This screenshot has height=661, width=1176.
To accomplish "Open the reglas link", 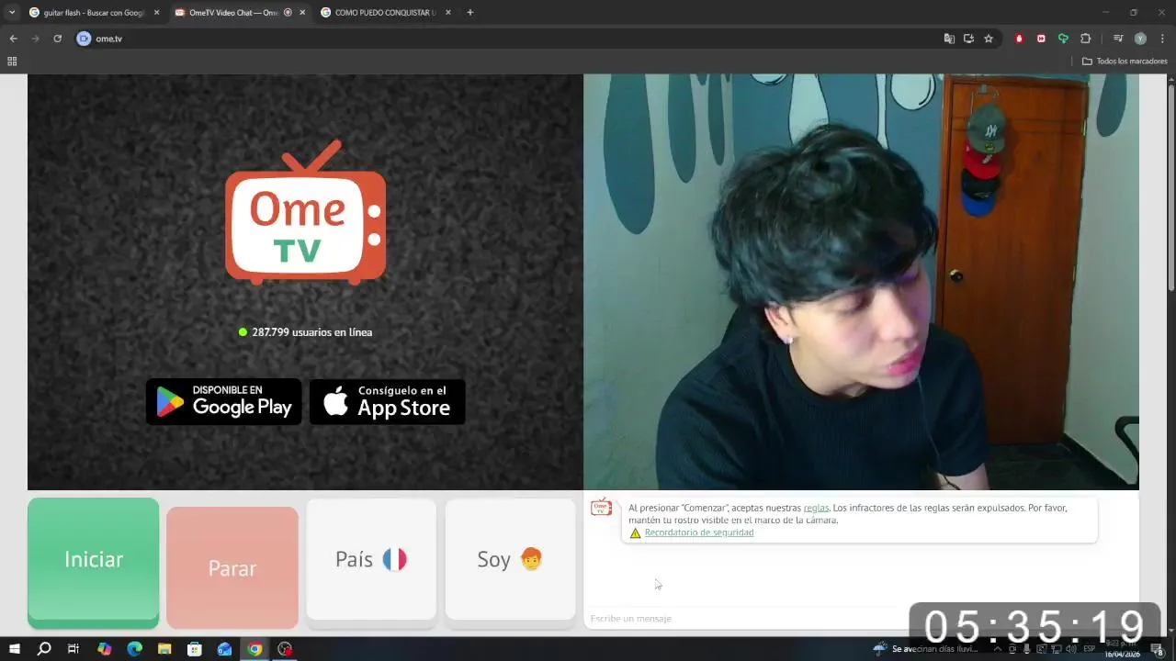I will (816, 508).
